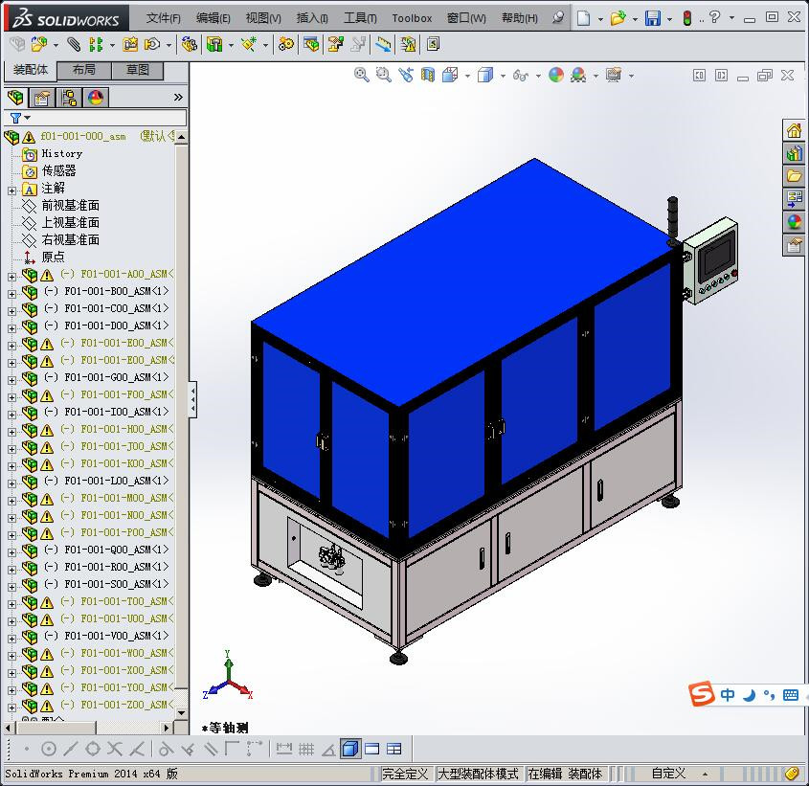
Task: Switch to the 草图 tab
Action: tap(137, 71)
